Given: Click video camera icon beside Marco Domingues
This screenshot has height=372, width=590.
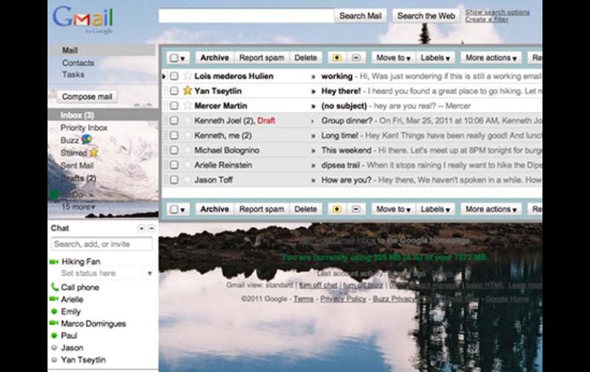Looking at the screenshot, I should (x=54, y=324).
